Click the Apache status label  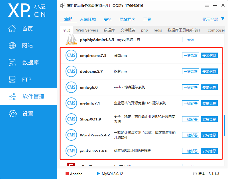point(76,174)
